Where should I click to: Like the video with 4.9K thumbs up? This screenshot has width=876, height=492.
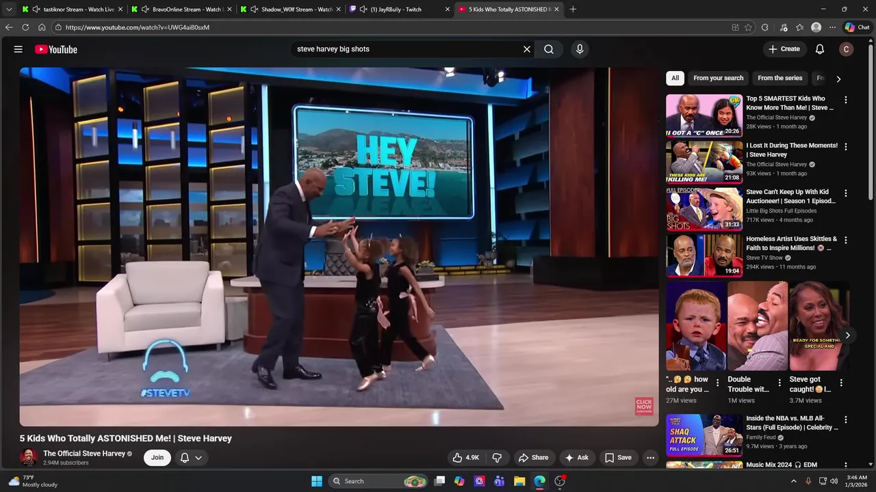tap(466, 458)
